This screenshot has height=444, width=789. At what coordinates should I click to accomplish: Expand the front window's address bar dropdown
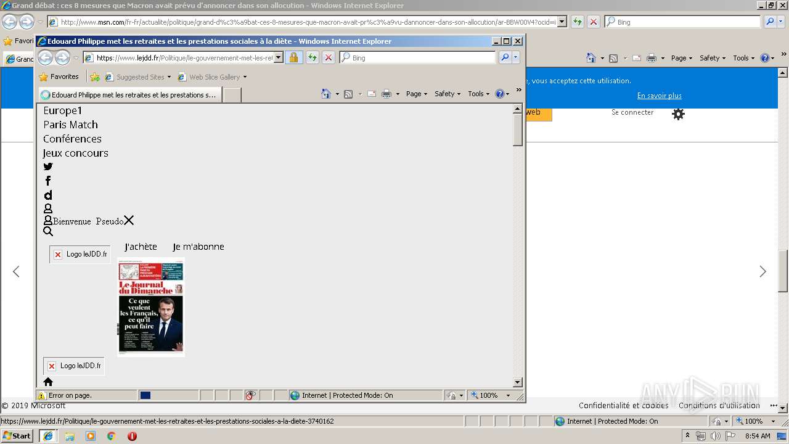click(x=279, y=57)
